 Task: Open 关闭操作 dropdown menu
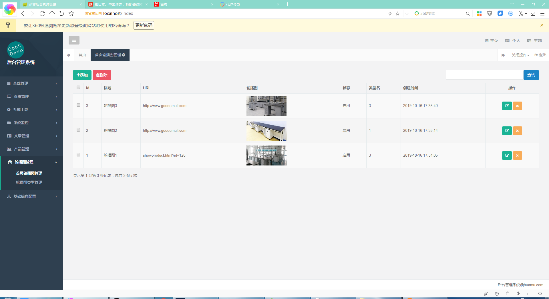[520, 55]
